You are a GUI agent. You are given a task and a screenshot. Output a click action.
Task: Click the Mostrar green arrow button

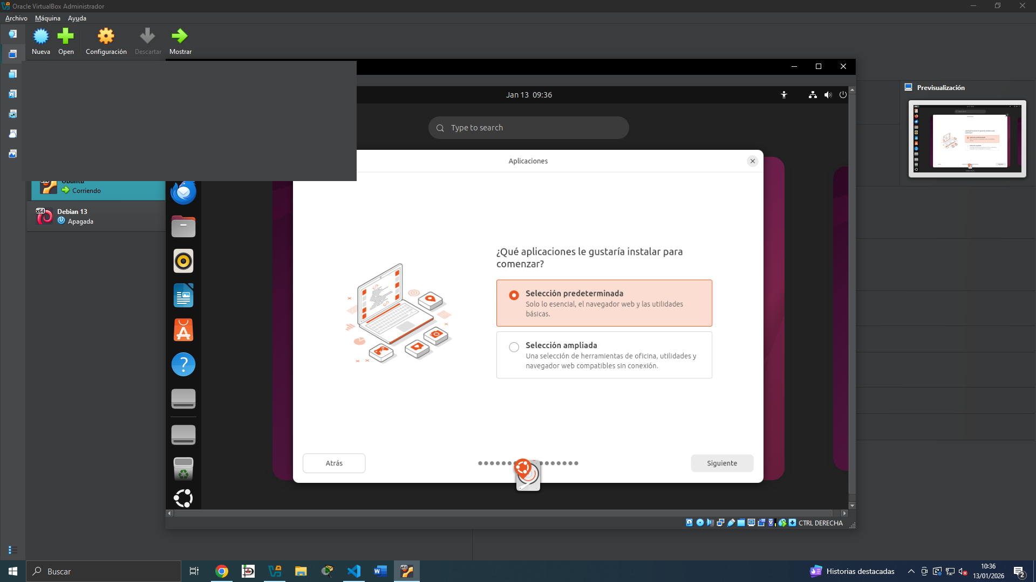180,41
